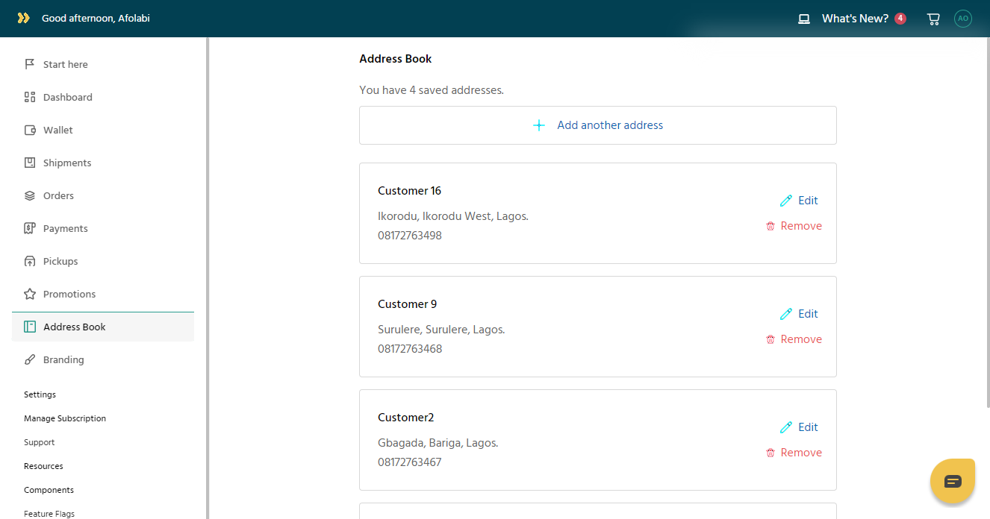Click the plus icon for adding address
990x519 pixels.
[x=539, y=125]
